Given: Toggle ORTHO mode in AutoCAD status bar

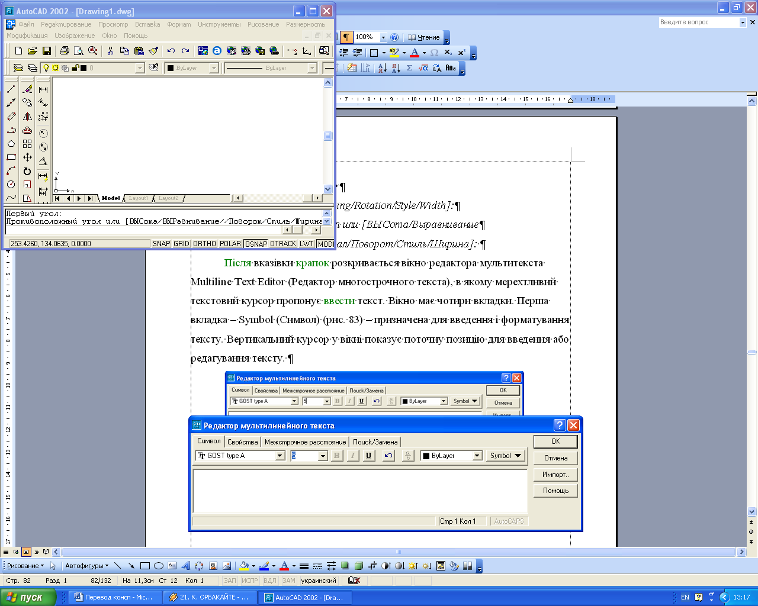Looking at the screenshot, I should click(205, 244).
